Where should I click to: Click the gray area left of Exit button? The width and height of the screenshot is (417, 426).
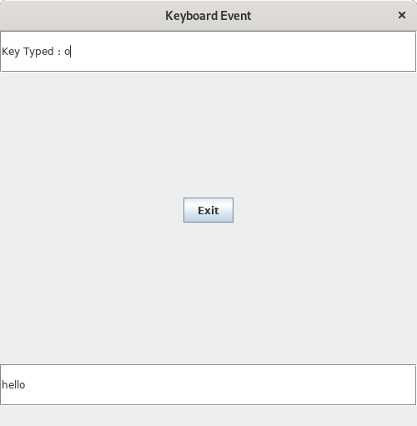(x=92, y=210)
